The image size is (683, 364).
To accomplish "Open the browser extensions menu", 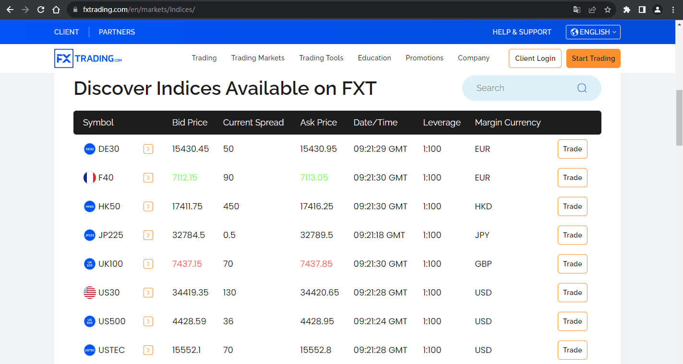I will [x=627, y=10].
